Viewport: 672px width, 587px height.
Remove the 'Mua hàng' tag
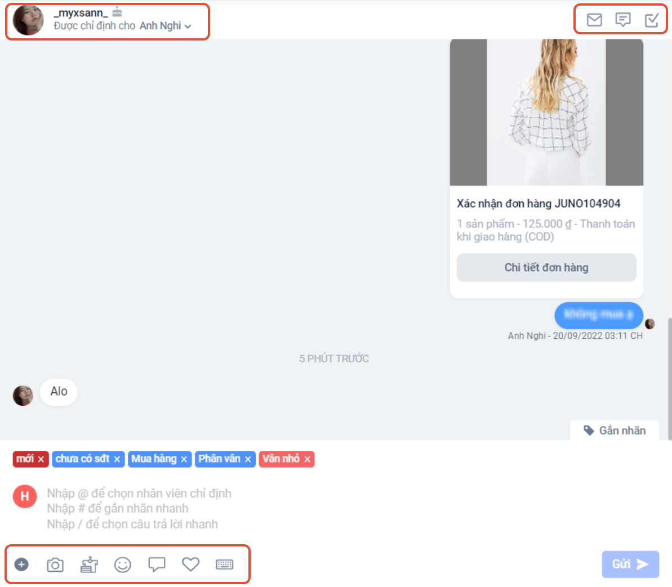(184, 459)
